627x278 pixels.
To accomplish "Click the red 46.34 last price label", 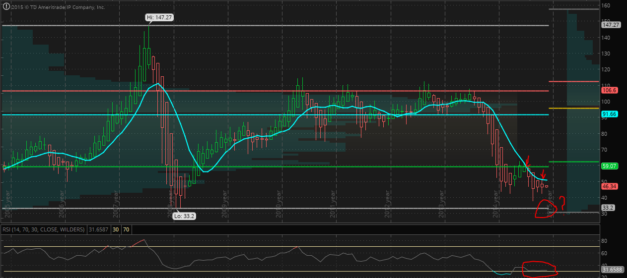I will 609,187.
